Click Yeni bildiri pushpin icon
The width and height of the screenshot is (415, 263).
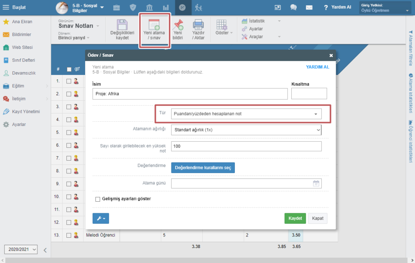(178, 24)
